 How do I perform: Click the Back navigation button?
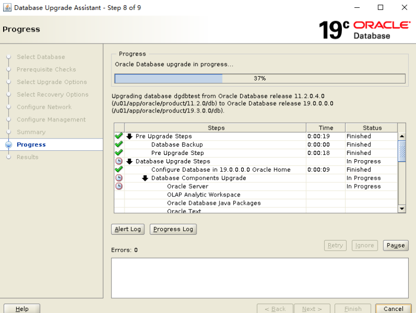[x=275, y=309]
